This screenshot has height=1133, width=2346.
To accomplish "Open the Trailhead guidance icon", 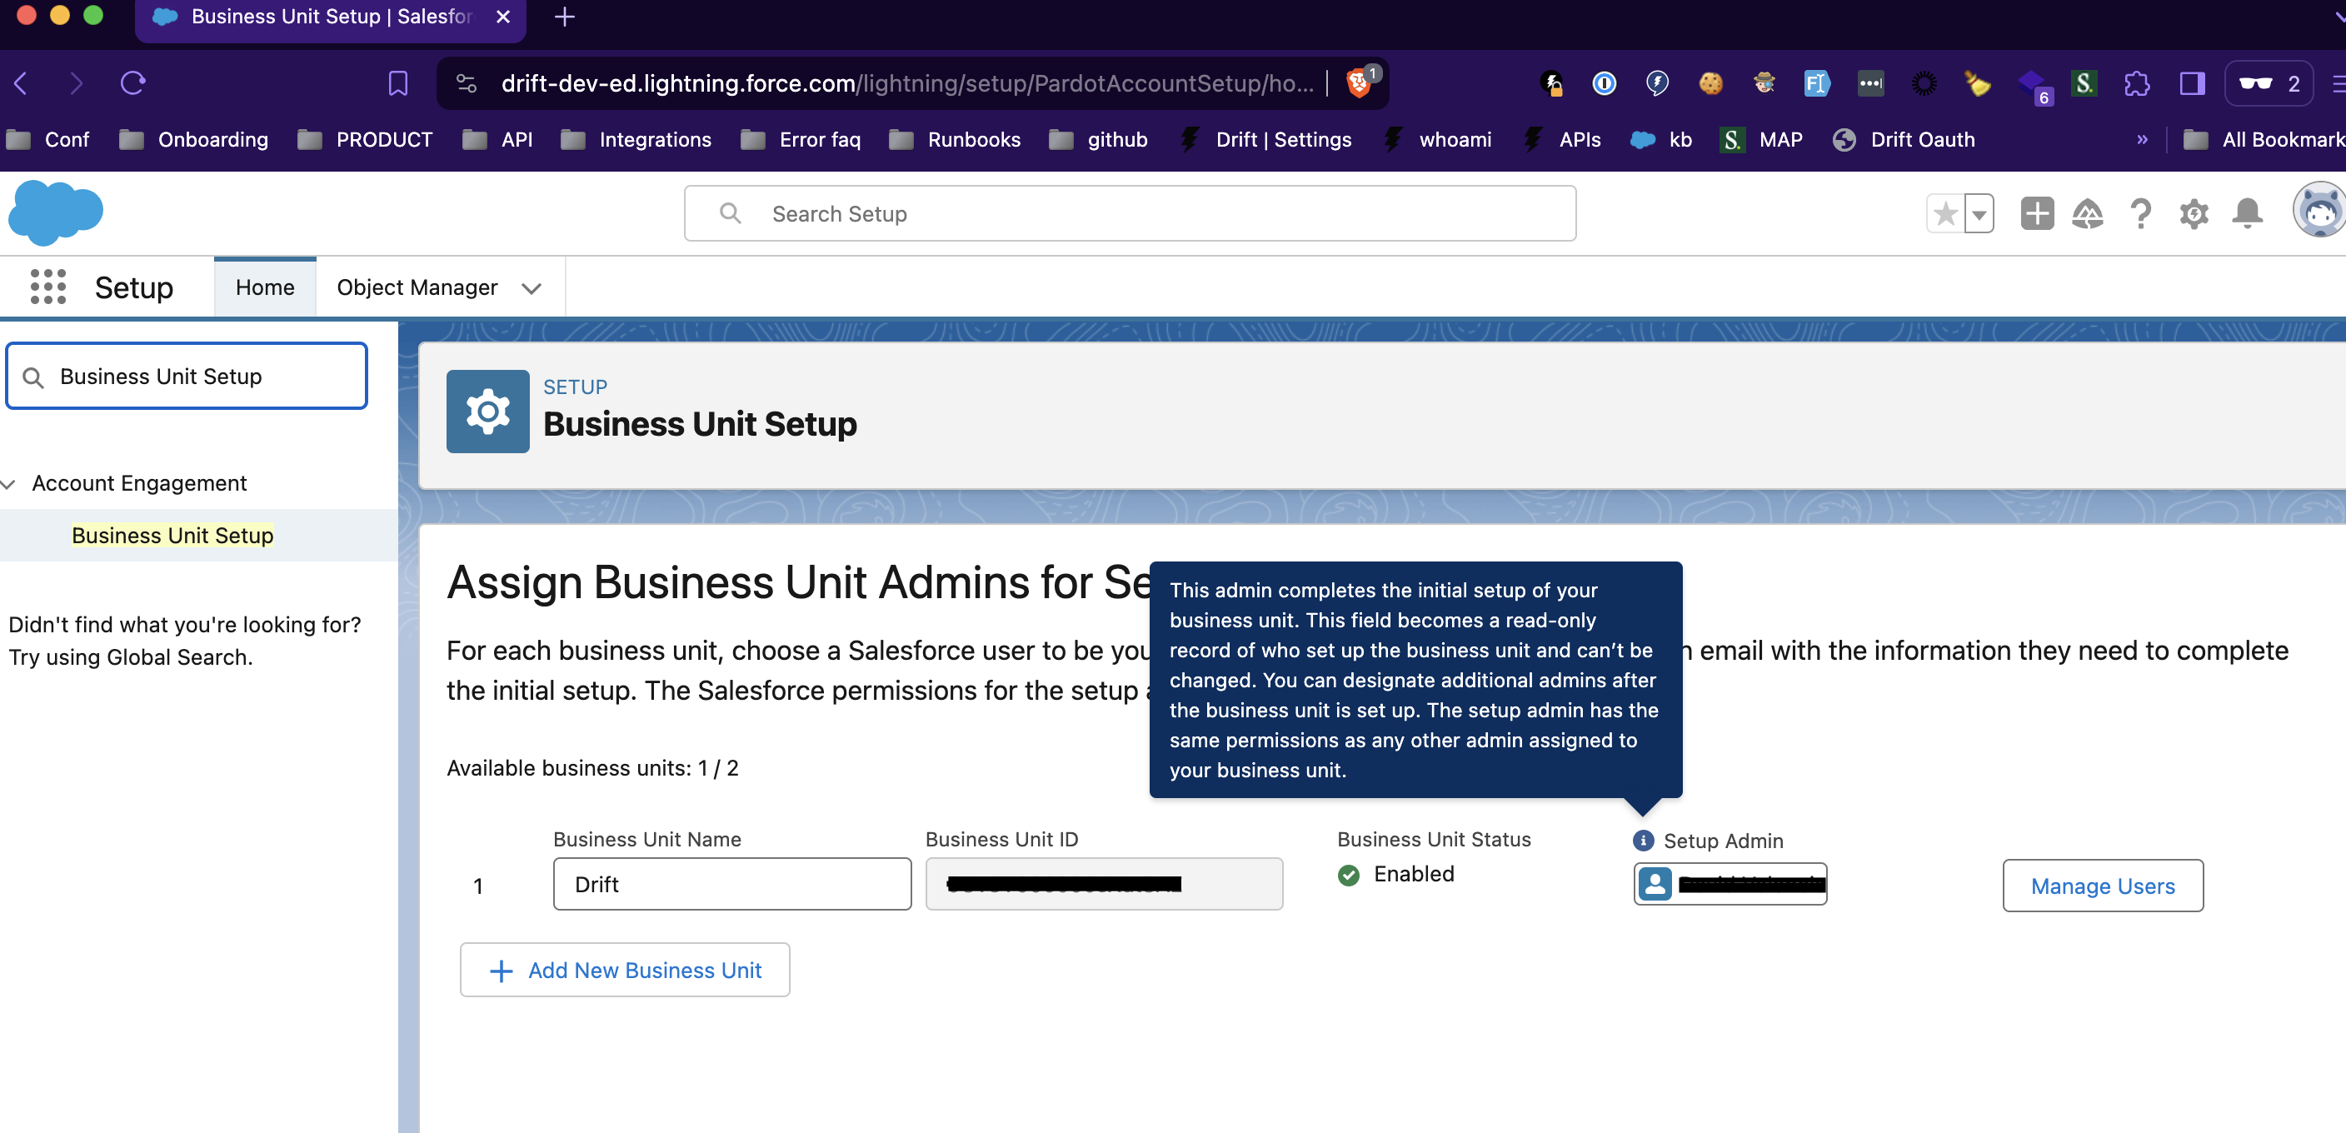I will coord(2088,214).
